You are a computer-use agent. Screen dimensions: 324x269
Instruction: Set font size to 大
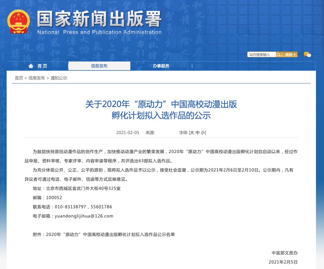point(192,133)
